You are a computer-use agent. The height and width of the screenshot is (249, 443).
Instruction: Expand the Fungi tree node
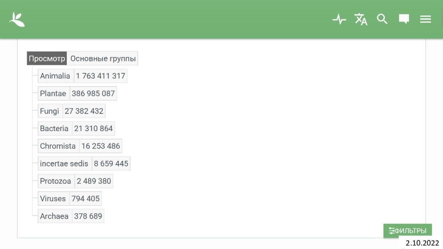(50, 111)
